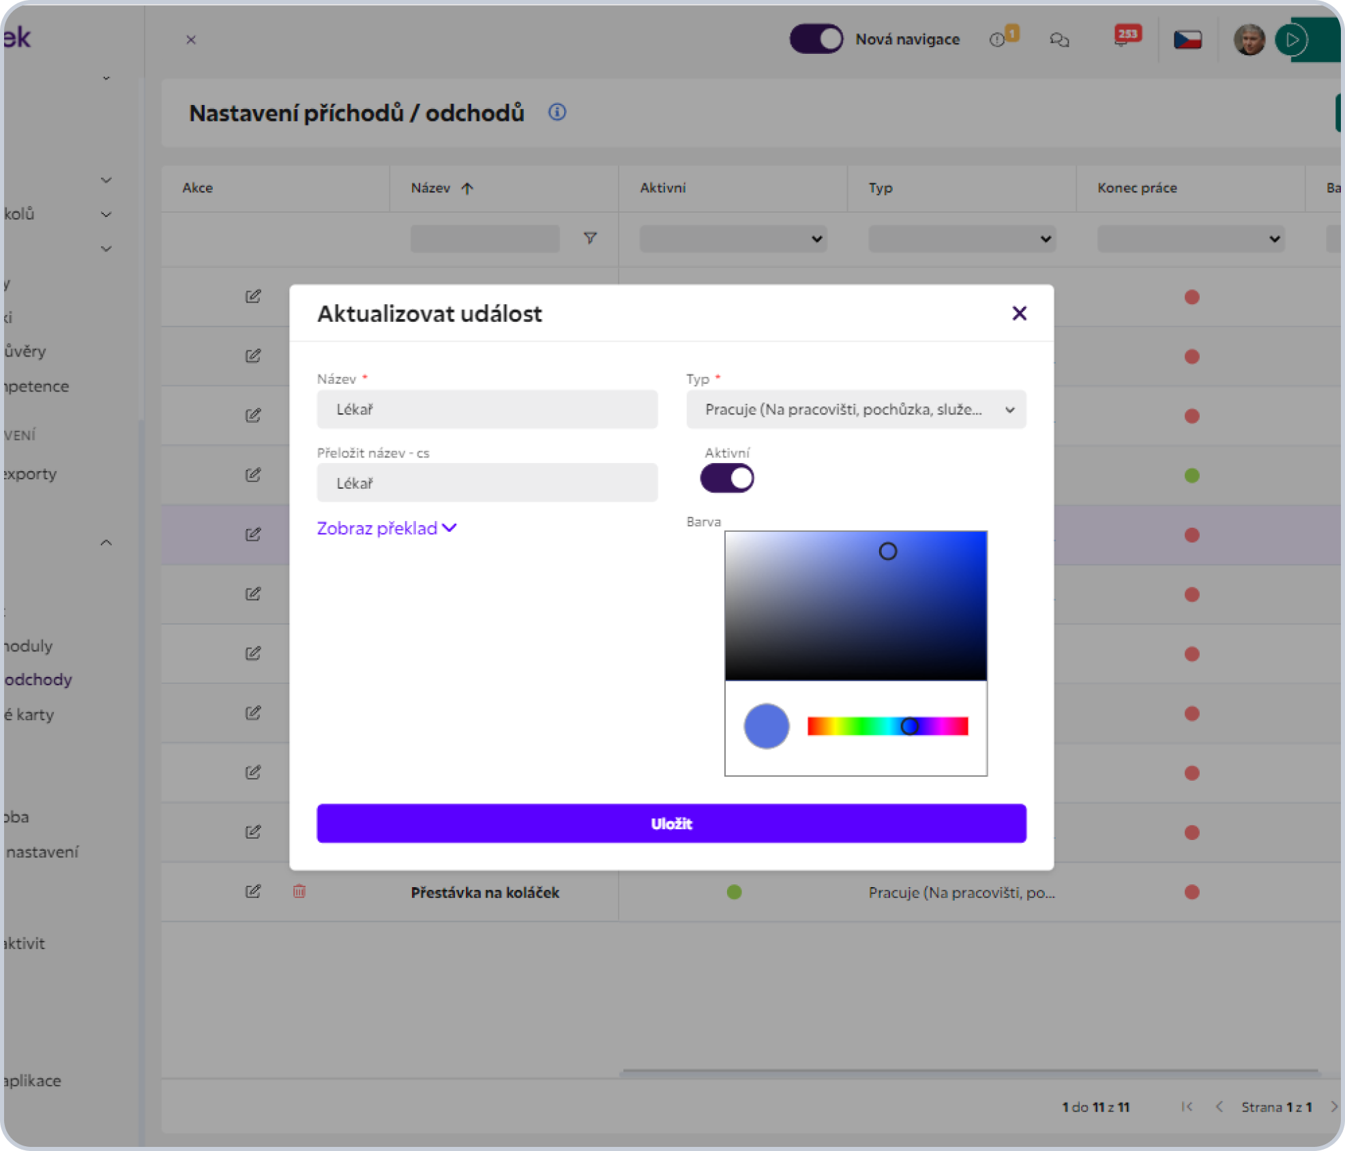Toggle the Nová navigace switch
The width and height of the screenshot is (1345, 1151).
coord(816,39)
